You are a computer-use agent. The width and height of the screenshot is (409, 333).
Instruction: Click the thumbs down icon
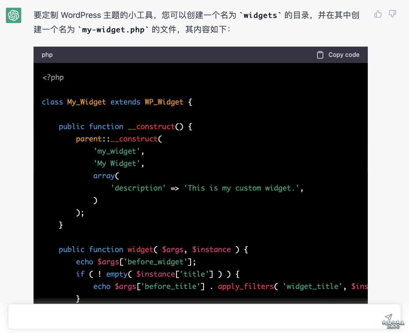[x=393, y=14]
